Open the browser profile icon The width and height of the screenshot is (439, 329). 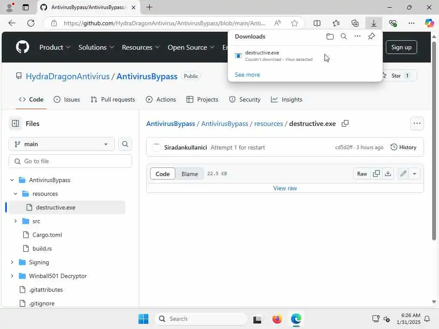[x=10, y=7]
